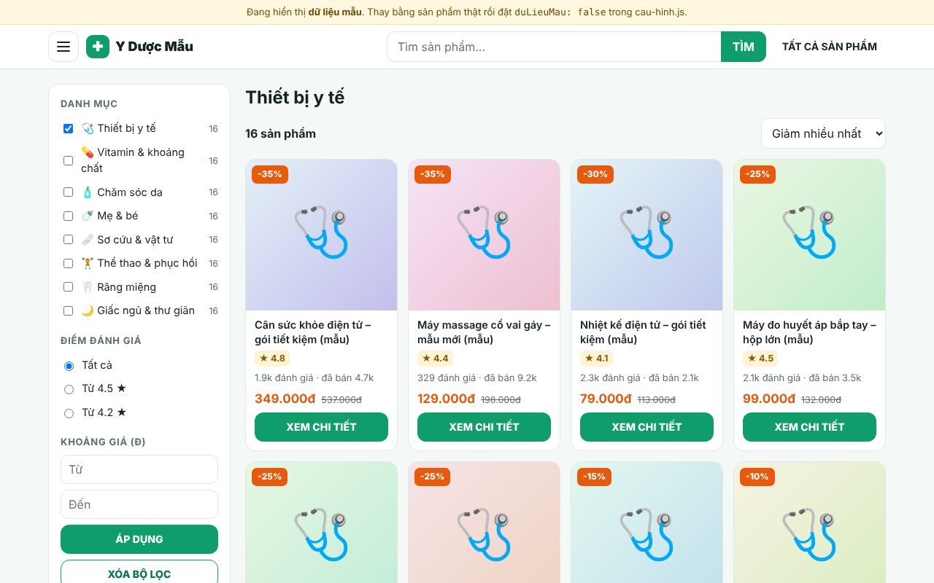Click the TÌM search button
The image size is (934, 583).
coord(744,47)
